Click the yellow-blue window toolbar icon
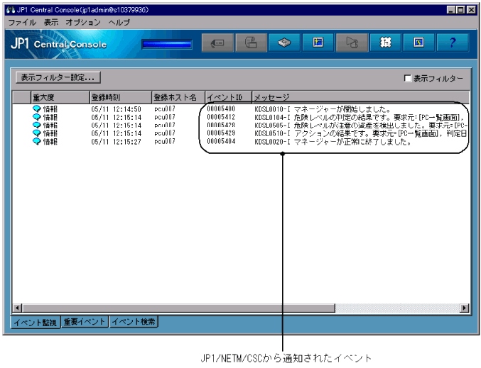Image resolution: width=481 pixels, height=368 pixels. [x=318, y=43]
